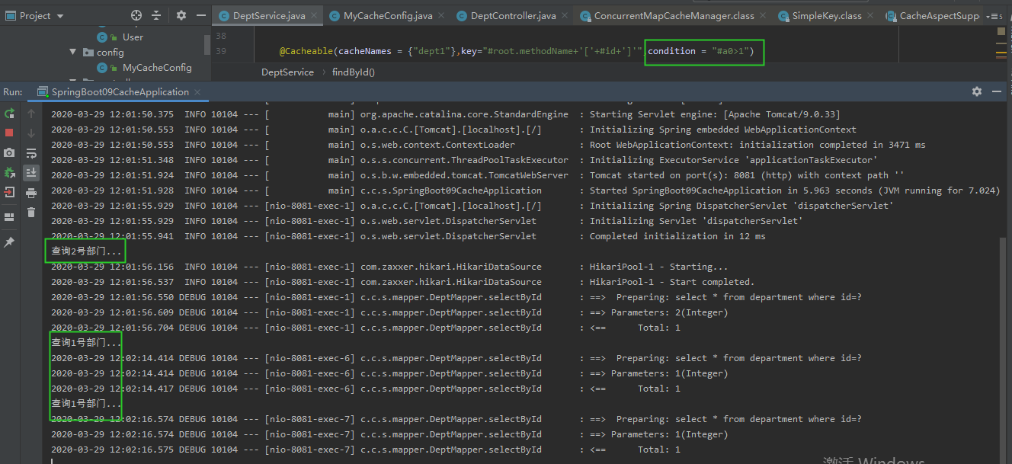This screenshot has height=464, width=1012.
Task: Click the up arrow in console toolbar
Action: pyautogui.click(x=31, y=114)
